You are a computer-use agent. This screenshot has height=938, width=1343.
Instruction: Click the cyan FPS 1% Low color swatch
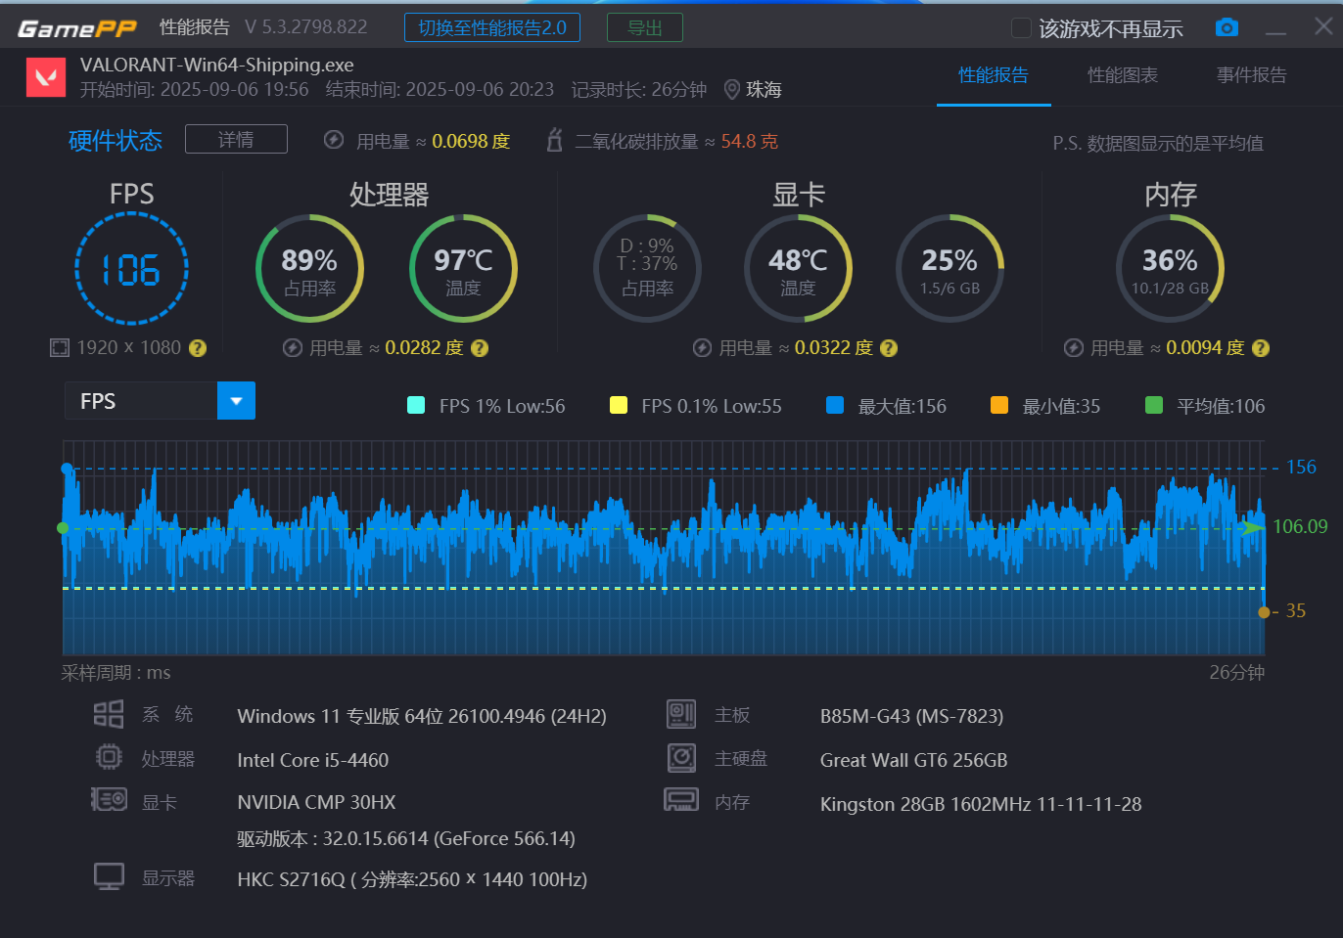[416, 405]
